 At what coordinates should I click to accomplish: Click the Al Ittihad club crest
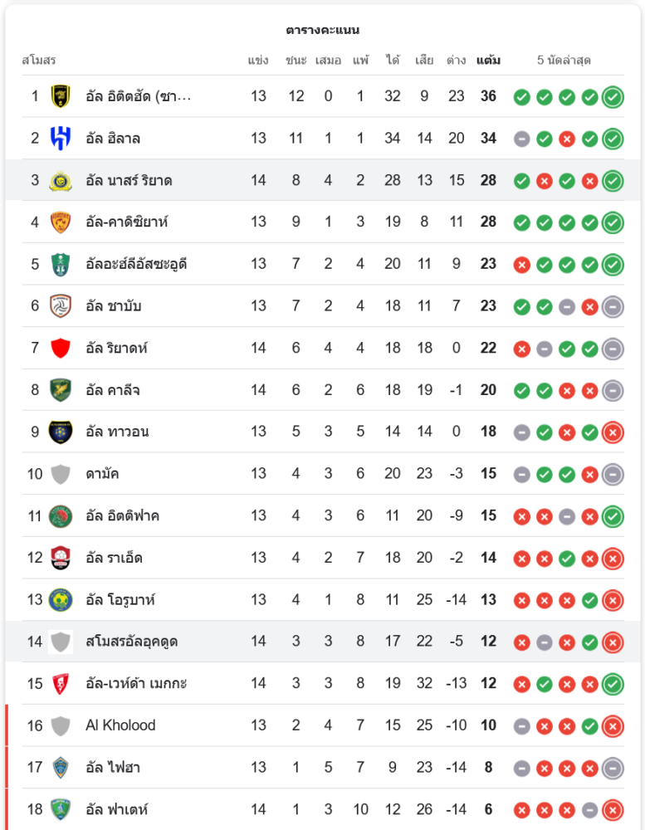[61, 96]
